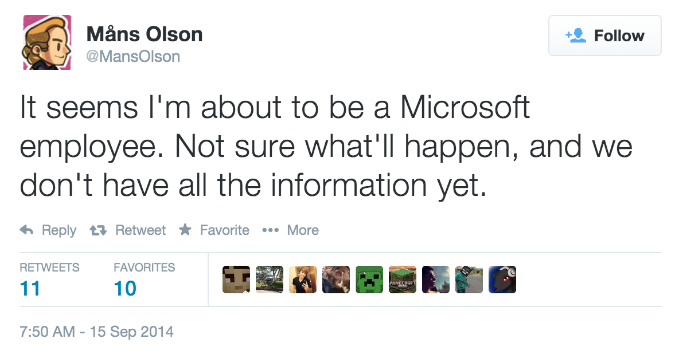View the list of 10 favorites
The width and height of the screenshot is (679, 362).
[x=125, y=288]
